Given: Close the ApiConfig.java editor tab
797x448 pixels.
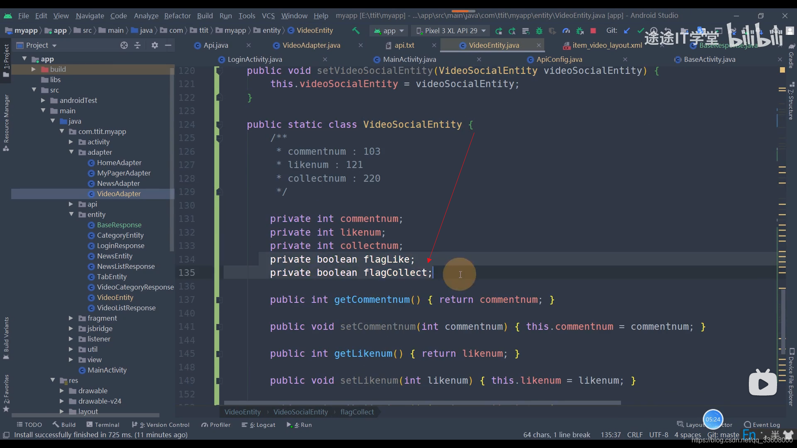Looking at the screenshot, I should (x=625, y=59).
